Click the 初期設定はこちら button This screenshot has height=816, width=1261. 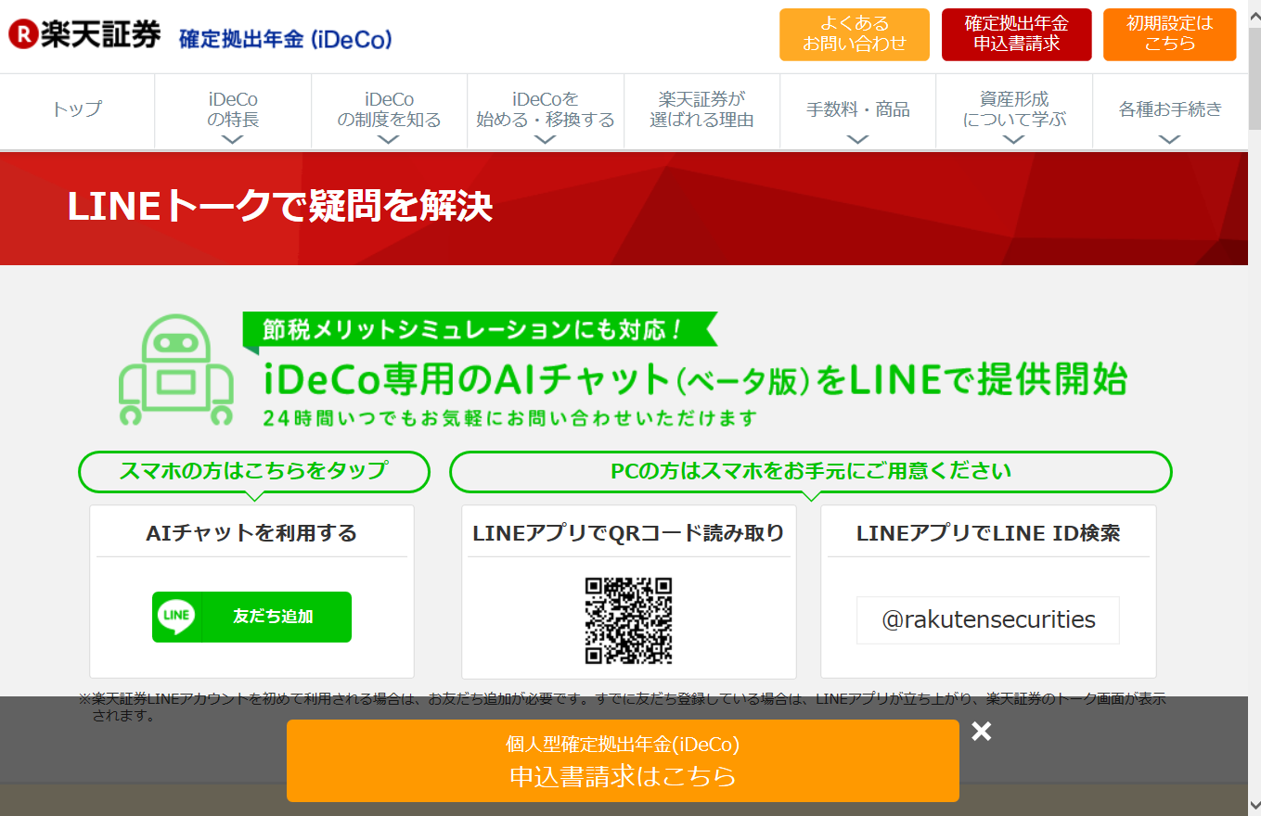coord(1169,34)
